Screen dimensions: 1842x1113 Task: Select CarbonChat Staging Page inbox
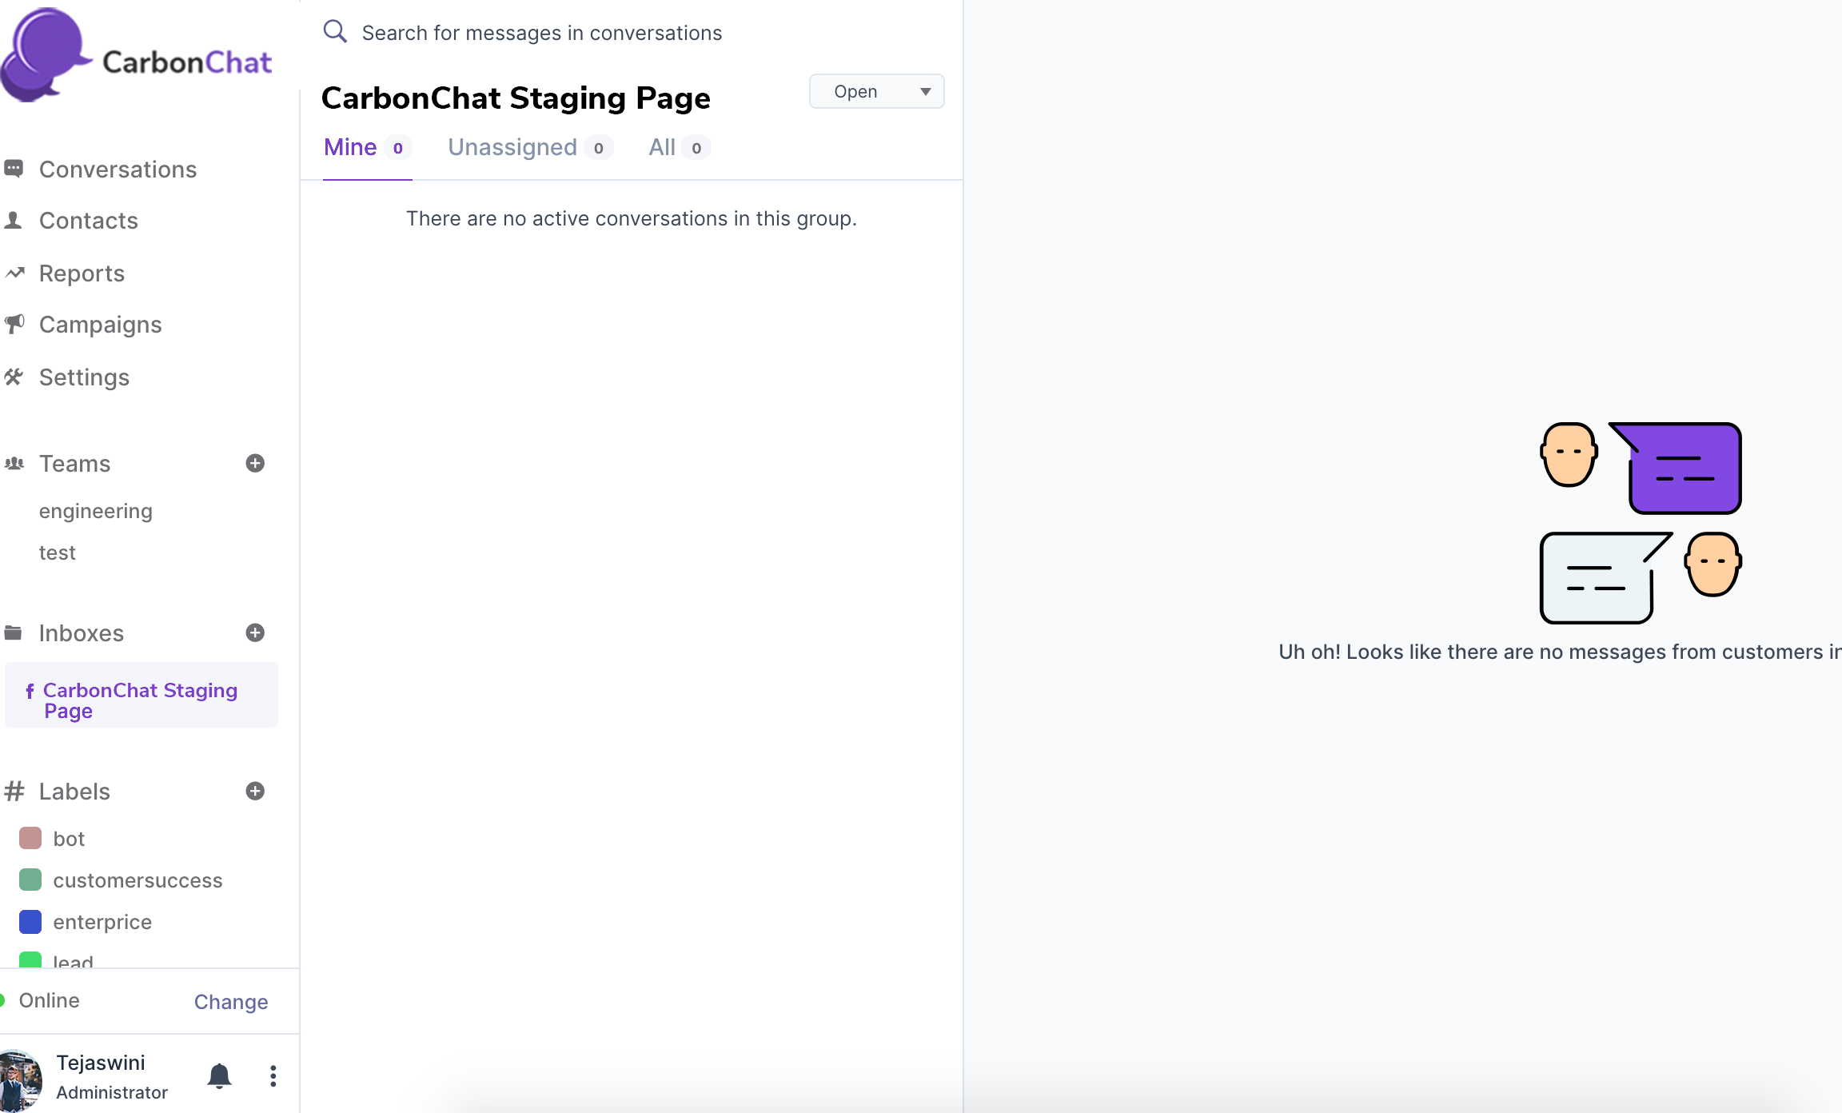[140, 700]
